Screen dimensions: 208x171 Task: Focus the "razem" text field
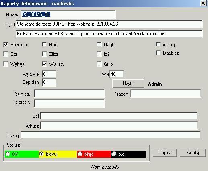coord(166,94)
